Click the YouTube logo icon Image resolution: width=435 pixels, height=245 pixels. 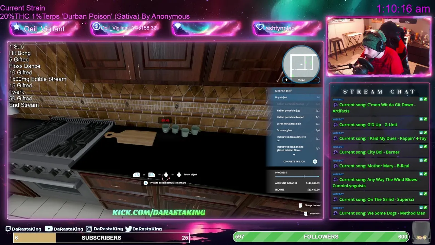49,229
